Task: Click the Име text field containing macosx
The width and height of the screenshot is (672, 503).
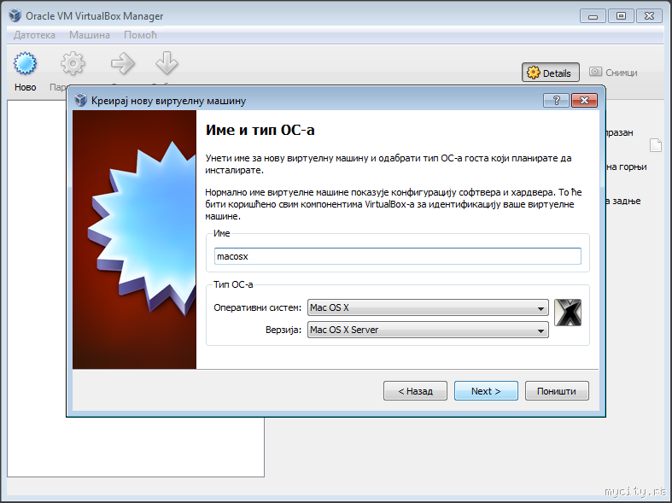Action: pyautogui.click(x=398, y=256)
